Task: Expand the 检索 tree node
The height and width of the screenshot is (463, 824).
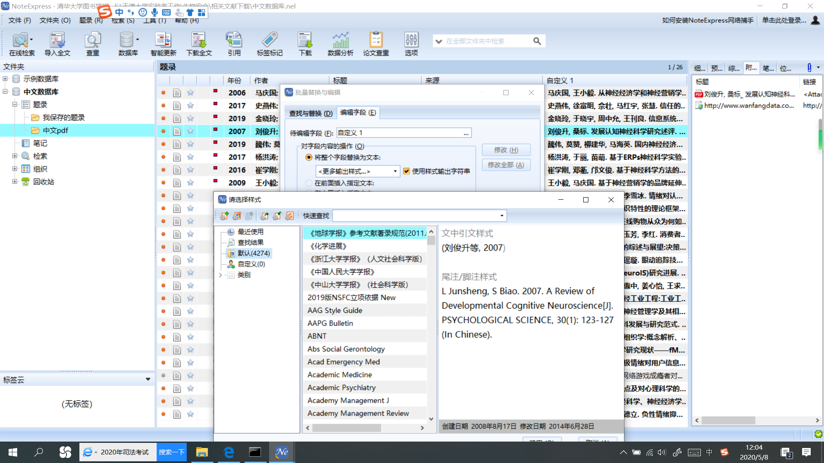Action: (14, 156)
